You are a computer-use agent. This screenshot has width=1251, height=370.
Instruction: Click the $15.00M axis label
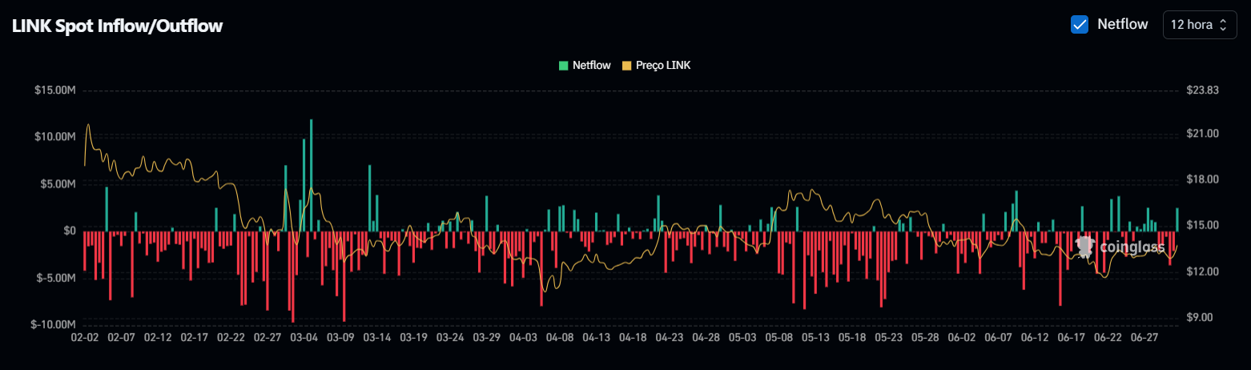click(x=55, y=90)
